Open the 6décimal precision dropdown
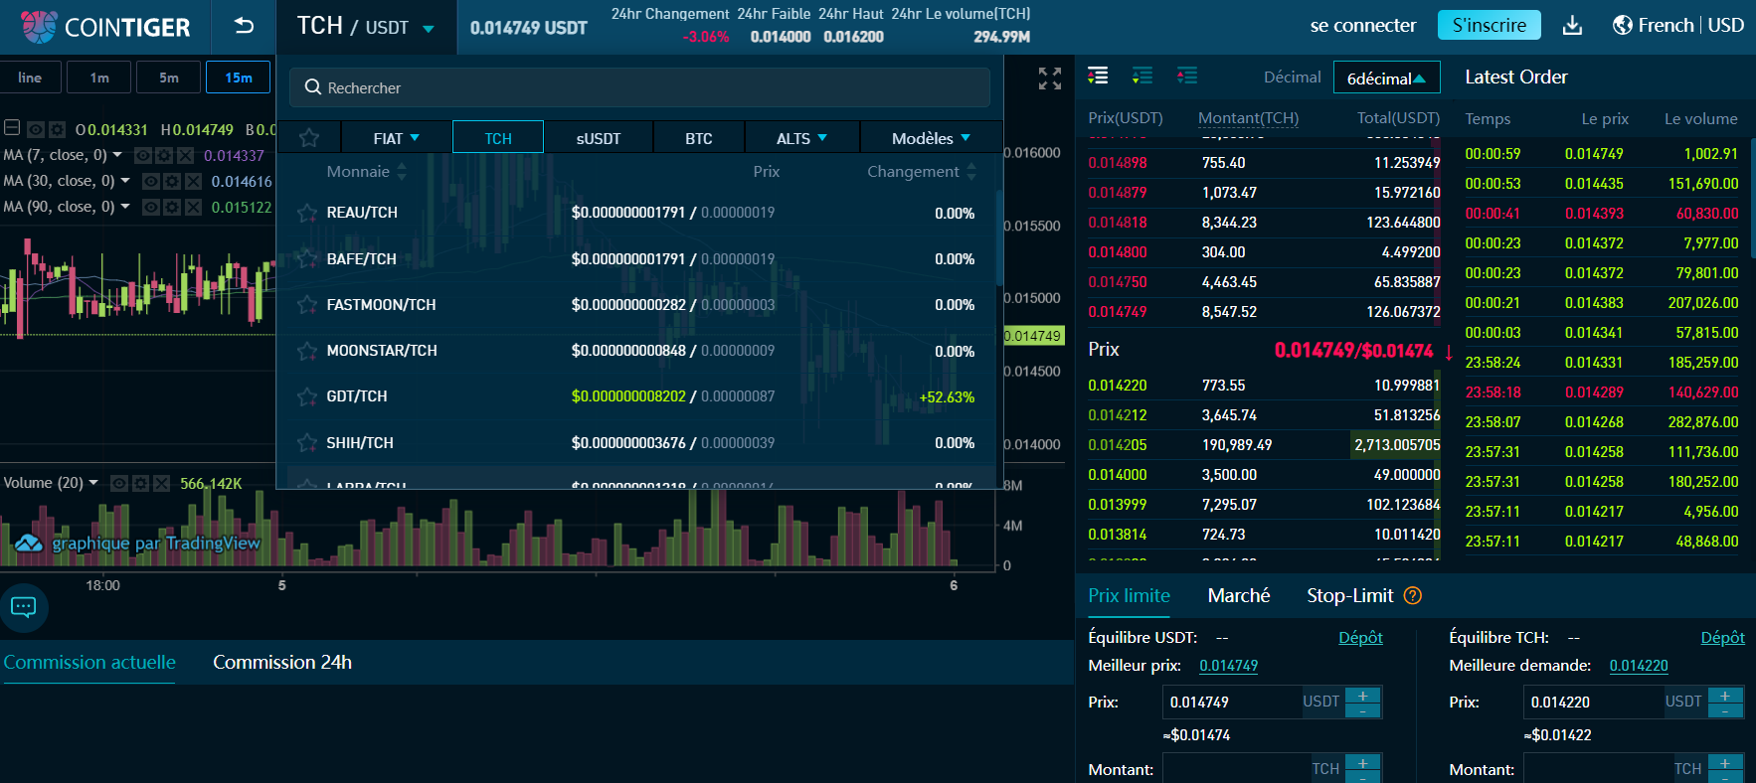The image size is (1756, 783). [x=1385, y=78]
